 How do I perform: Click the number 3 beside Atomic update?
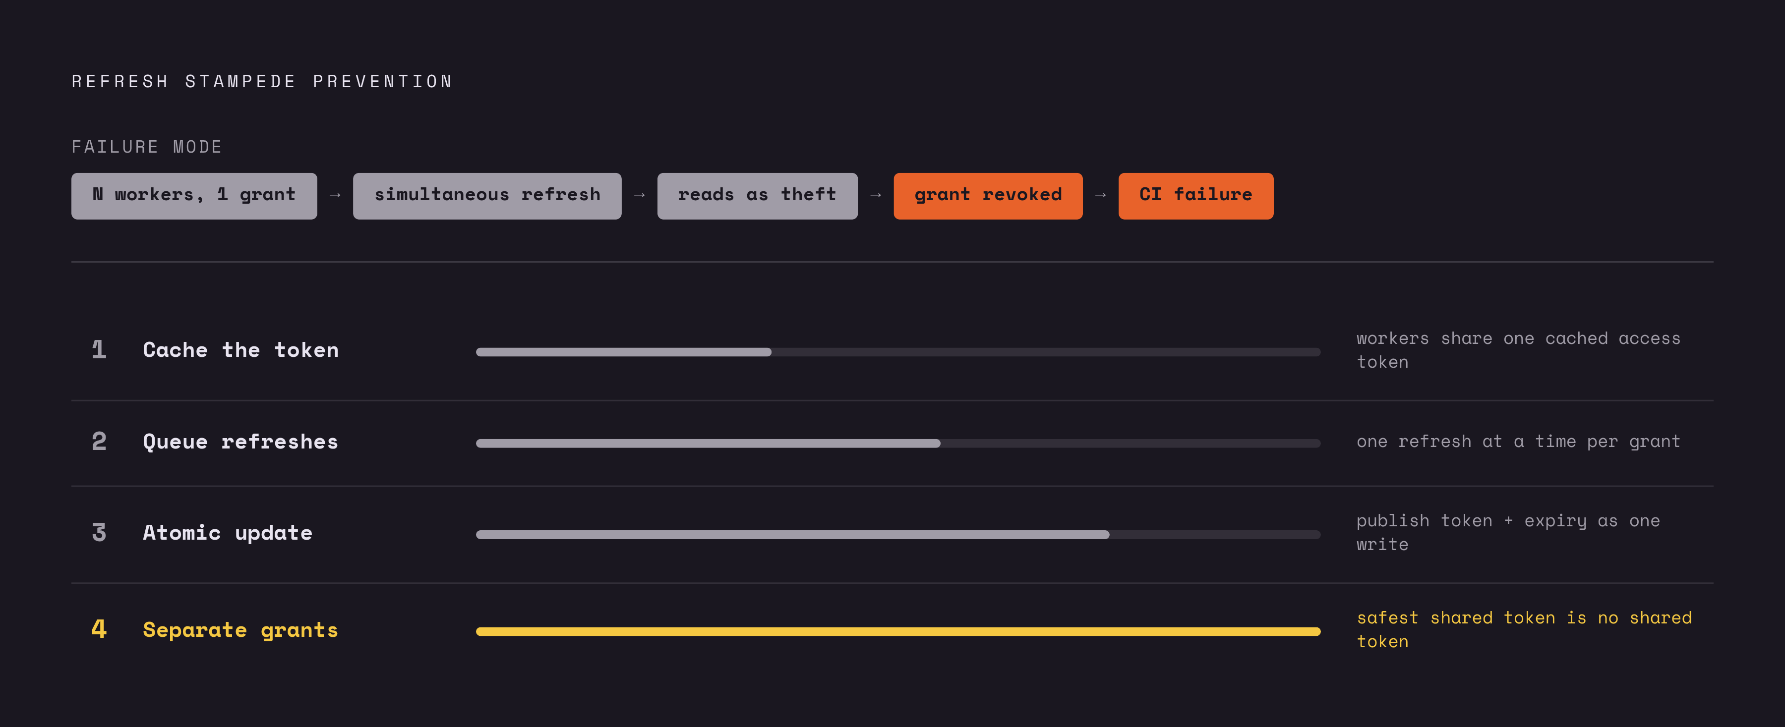coord(99,532)
